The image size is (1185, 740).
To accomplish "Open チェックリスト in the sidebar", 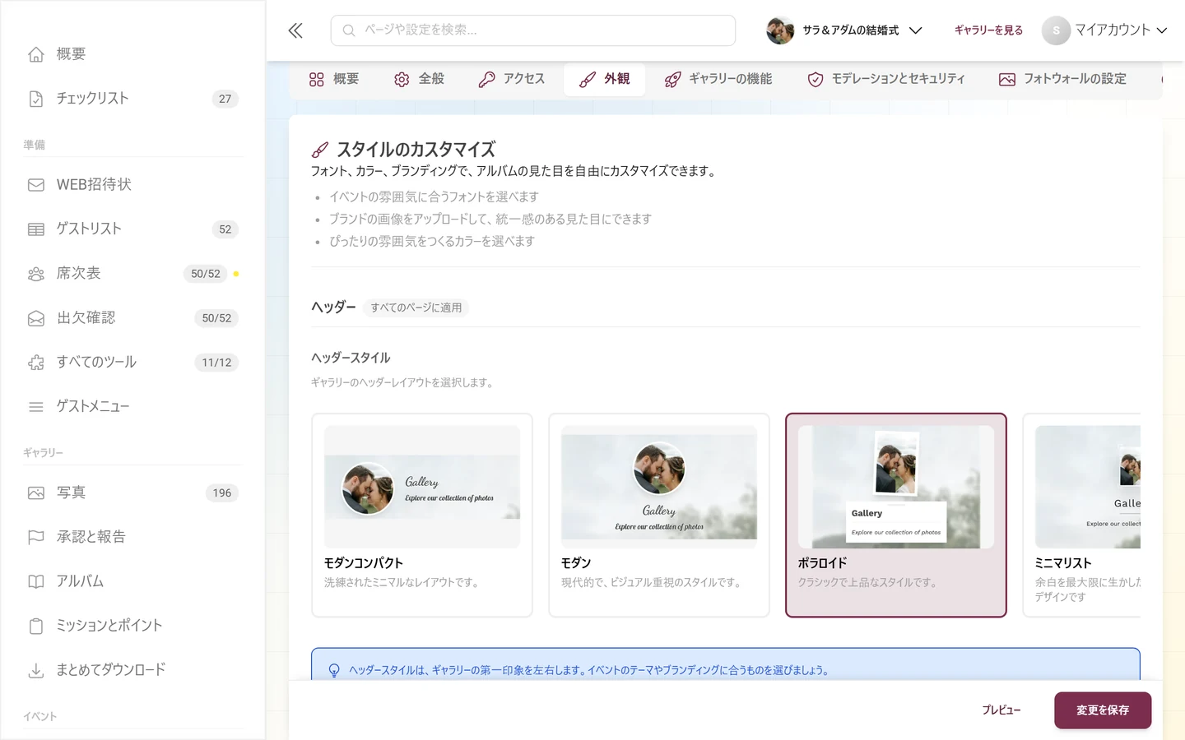I will 132,99.
